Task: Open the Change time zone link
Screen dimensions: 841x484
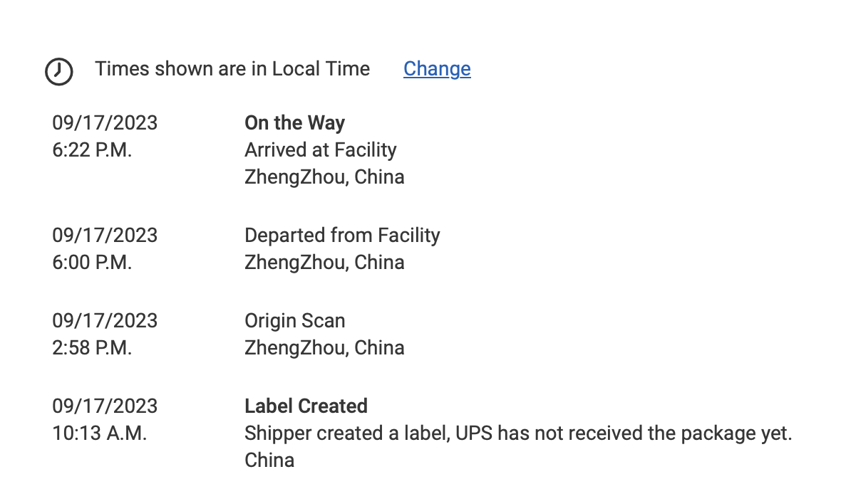Action: click(x=437, y=69)
